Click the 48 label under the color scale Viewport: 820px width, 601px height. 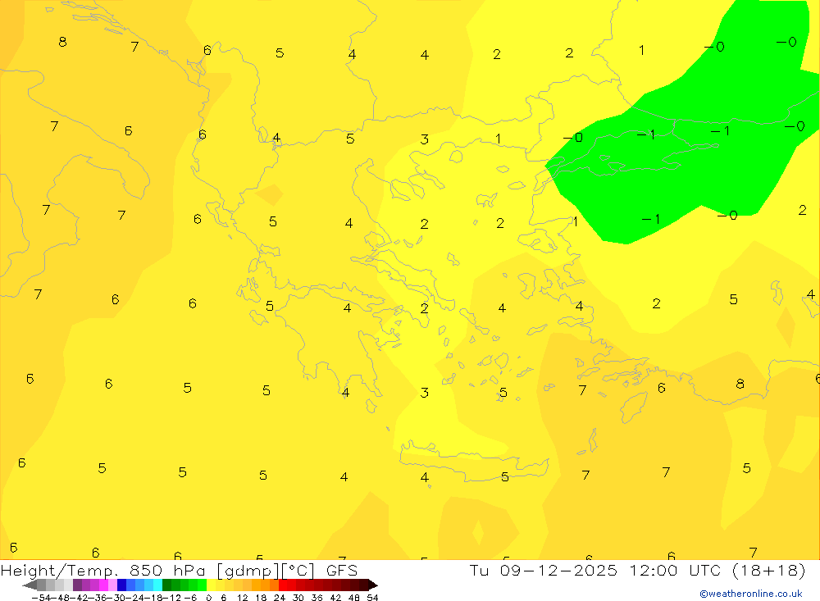(354, 598)
